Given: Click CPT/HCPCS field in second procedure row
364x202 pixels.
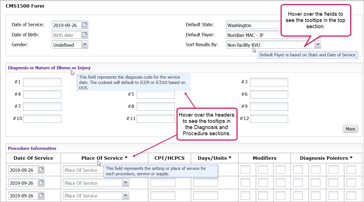Looking at the screenshot, I should [x=163, y=183].
